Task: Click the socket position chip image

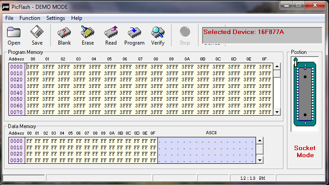Action: (304, 93)
